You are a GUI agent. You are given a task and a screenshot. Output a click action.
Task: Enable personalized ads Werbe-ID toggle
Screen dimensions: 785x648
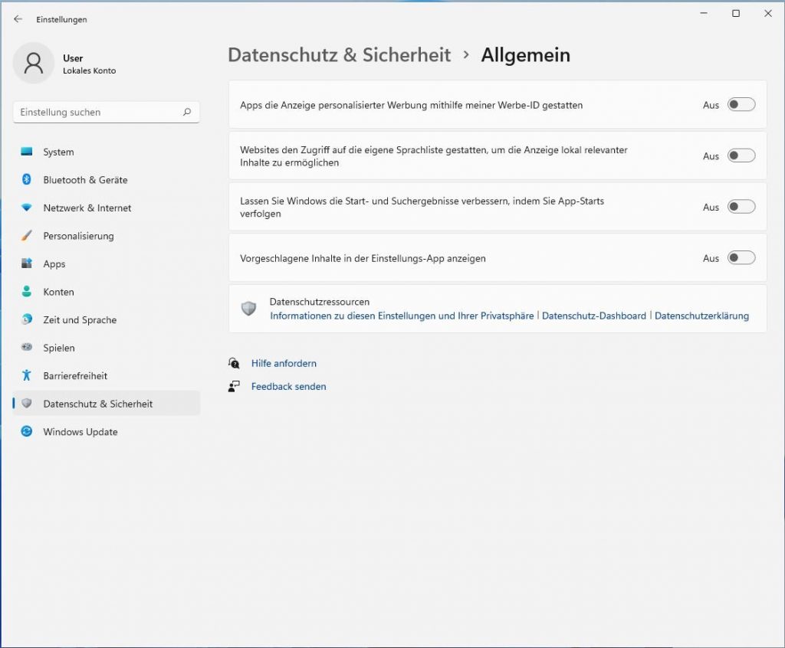741,105
